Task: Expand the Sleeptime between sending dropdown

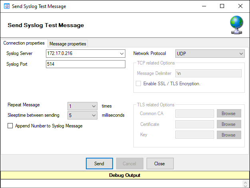Action: [x=94, y=116]
